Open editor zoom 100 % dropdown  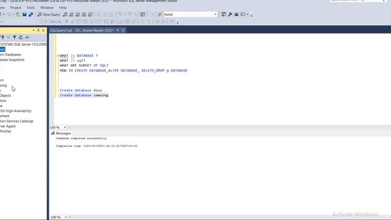point(65,128)
